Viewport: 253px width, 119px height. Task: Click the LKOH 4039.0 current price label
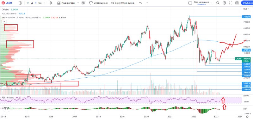pos(243,59)
